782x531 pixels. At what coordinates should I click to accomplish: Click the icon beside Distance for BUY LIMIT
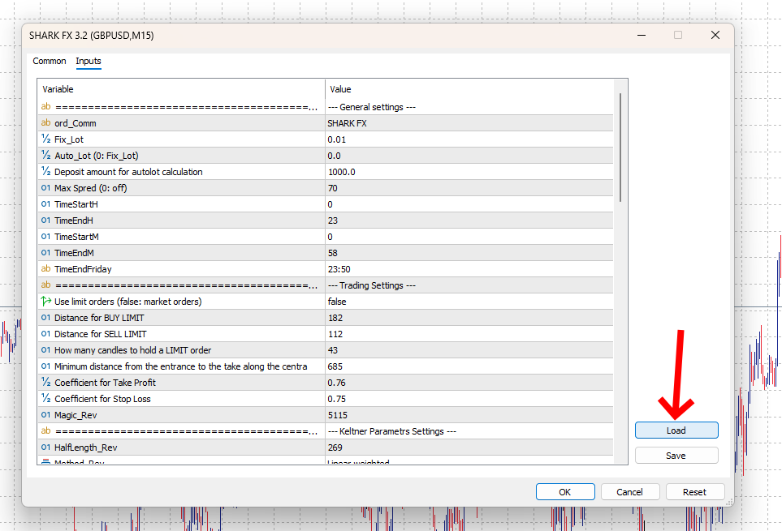tap(46, 318)
